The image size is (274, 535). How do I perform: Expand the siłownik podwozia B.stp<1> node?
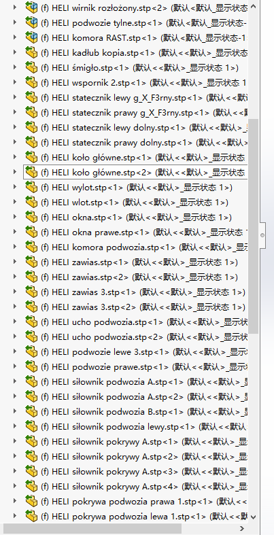pos(15,411)
